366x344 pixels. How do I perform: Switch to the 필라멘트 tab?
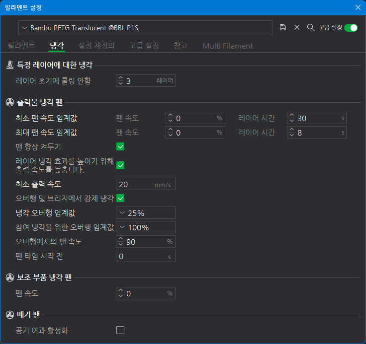[x=21, y=46]
